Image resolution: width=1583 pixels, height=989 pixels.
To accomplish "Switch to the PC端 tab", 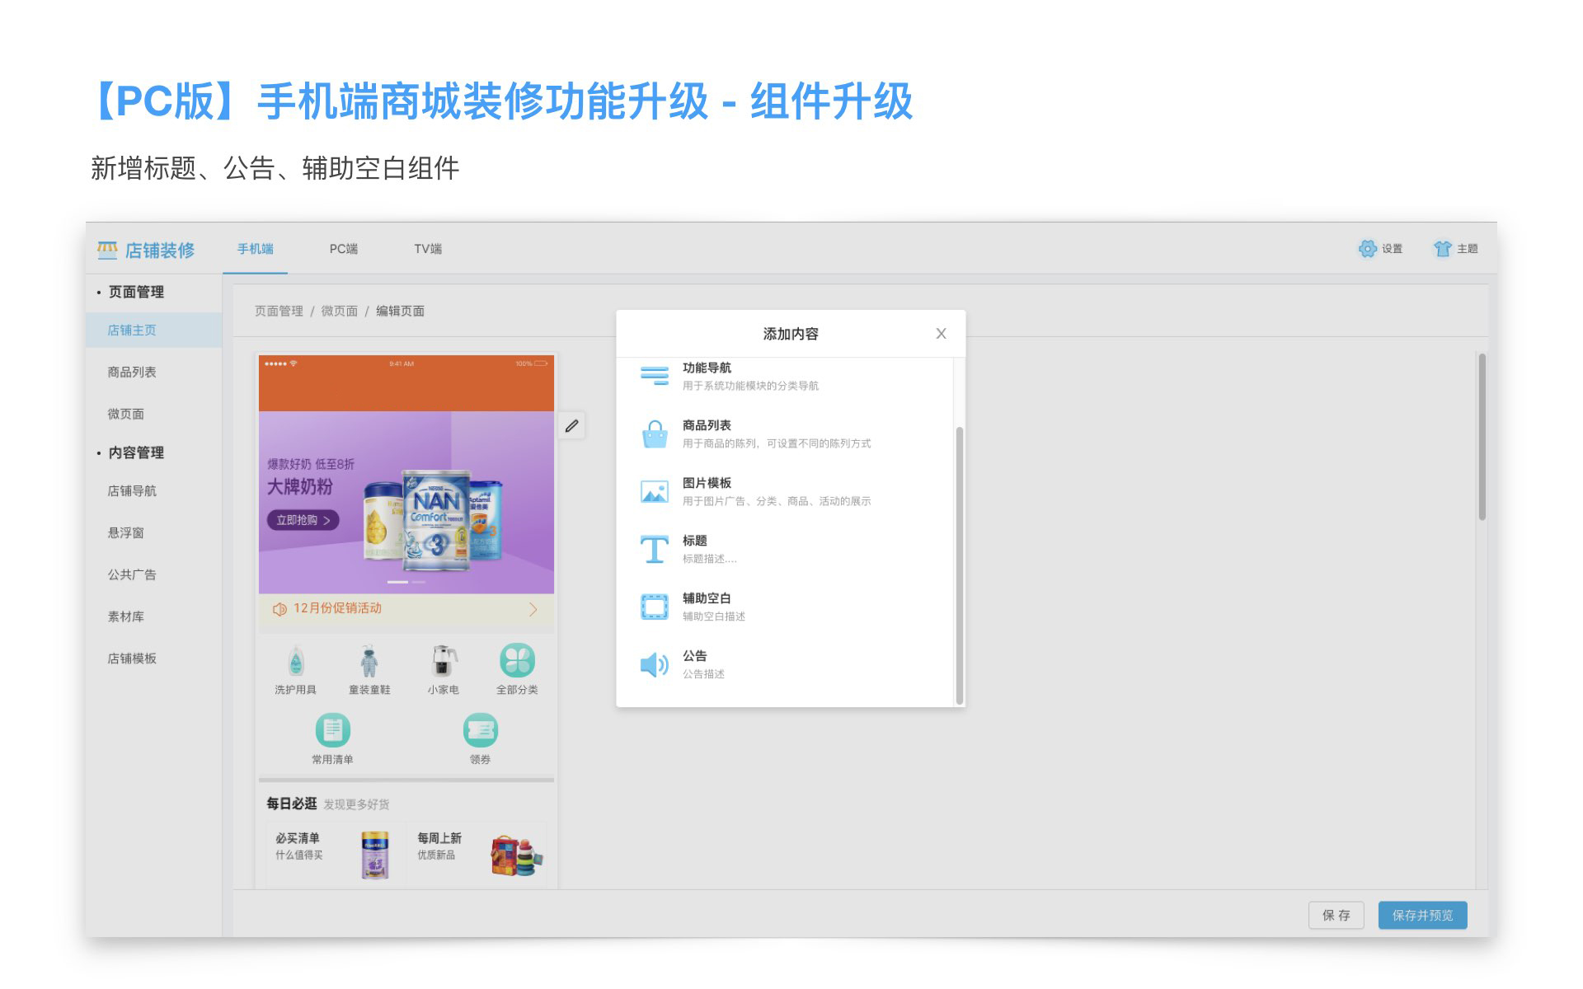I will [x=344, y=249].
